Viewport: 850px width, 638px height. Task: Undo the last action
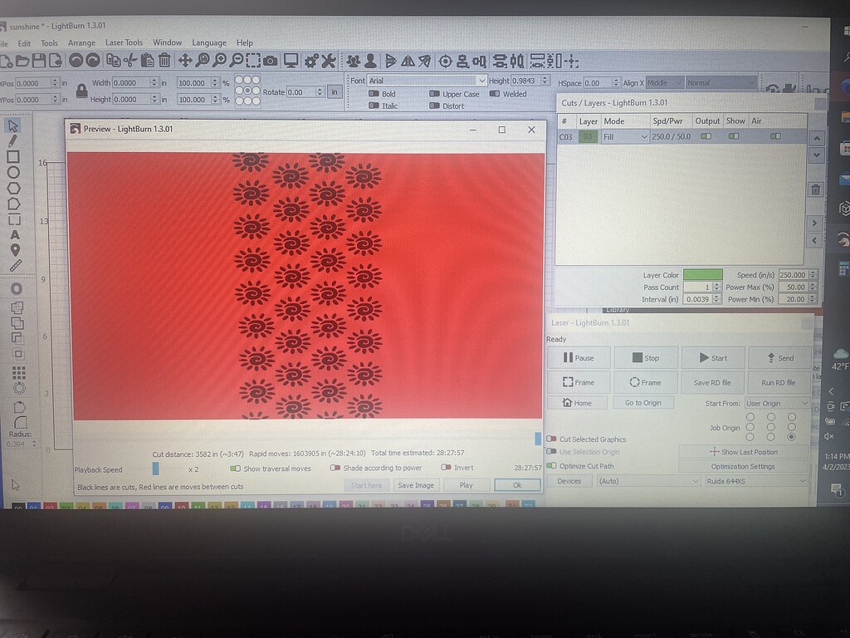[76, 61]
